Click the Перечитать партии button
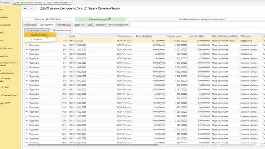 [x=62, y=30]
